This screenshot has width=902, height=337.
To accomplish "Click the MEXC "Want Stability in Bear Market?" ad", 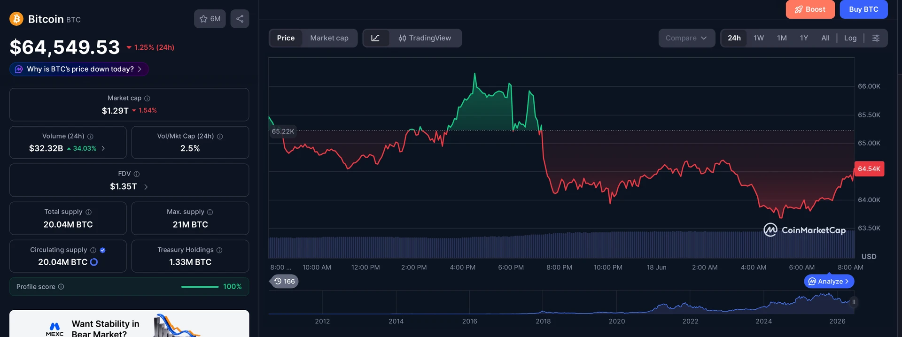I will [x=129, y=324].
